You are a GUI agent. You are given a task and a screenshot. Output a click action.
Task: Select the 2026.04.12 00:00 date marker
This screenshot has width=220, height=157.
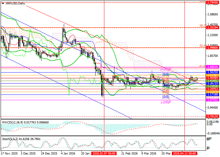coord(184,154)
